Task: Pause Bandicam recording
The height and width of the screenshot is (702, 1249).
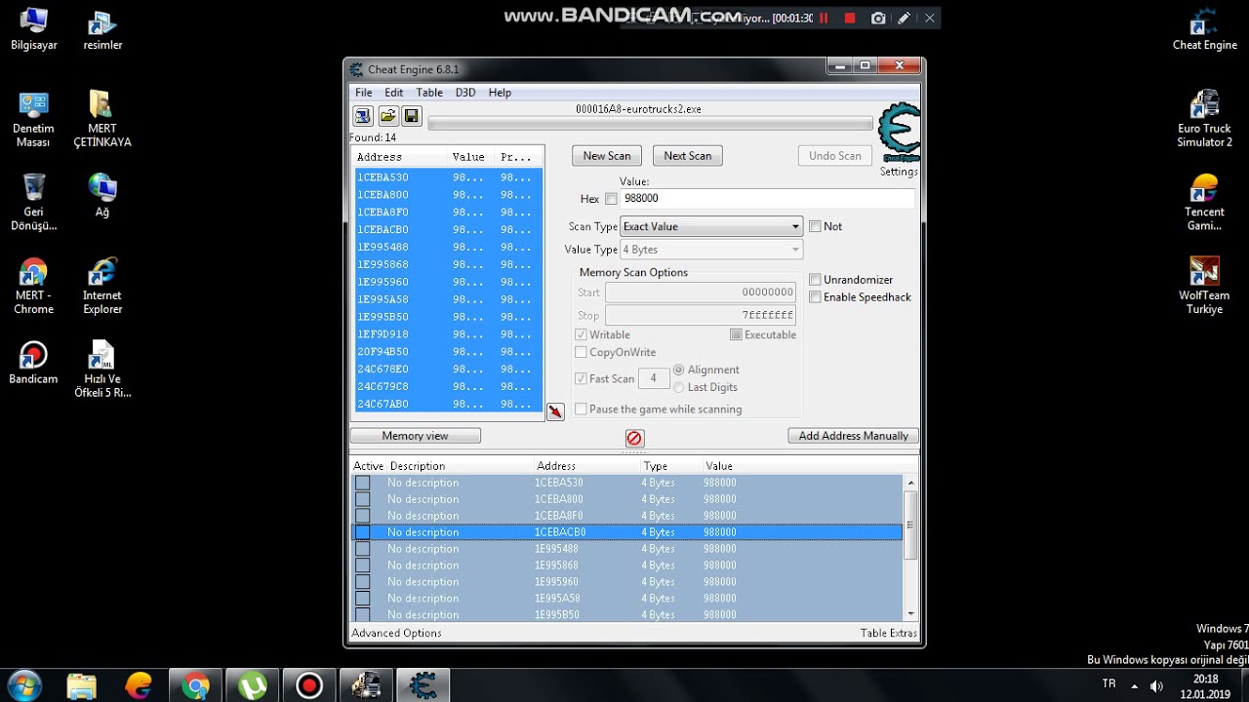Action: point(824,18)
